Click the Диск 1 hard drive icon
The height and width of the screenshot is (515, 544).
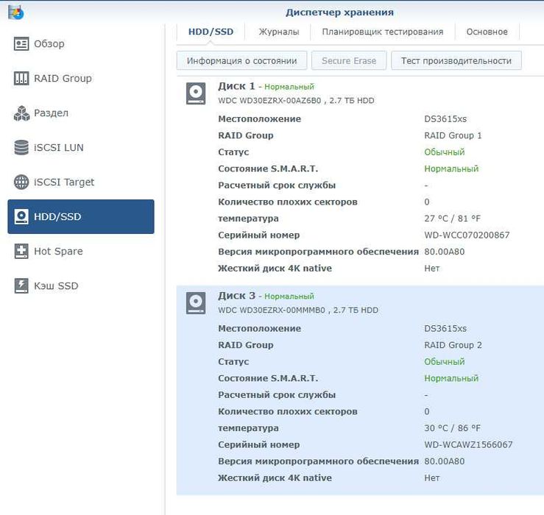click(196, 93)
